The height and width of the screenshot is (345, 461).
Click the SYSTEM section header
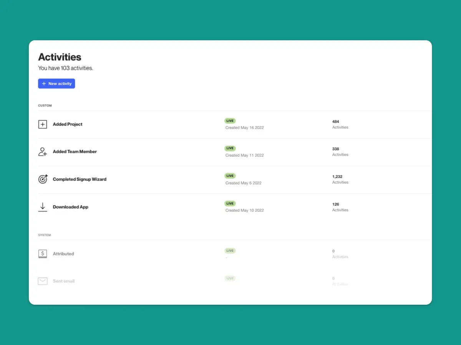point(45,235)
